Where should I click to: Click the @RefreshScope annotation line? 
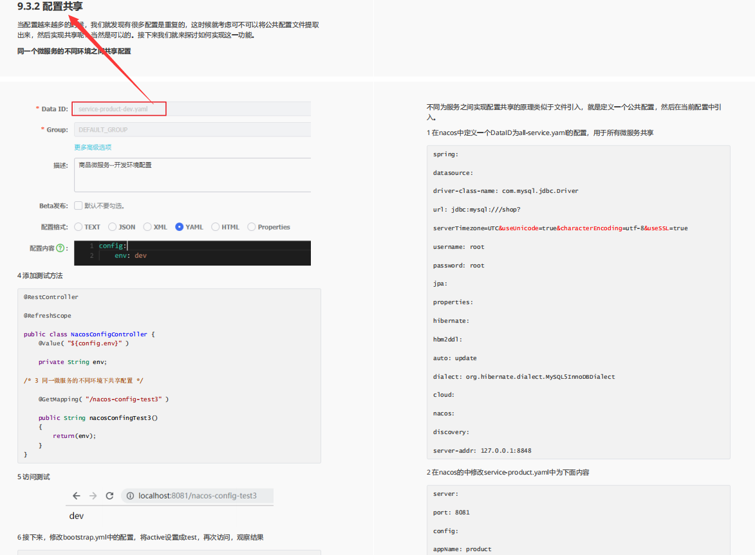47,316
